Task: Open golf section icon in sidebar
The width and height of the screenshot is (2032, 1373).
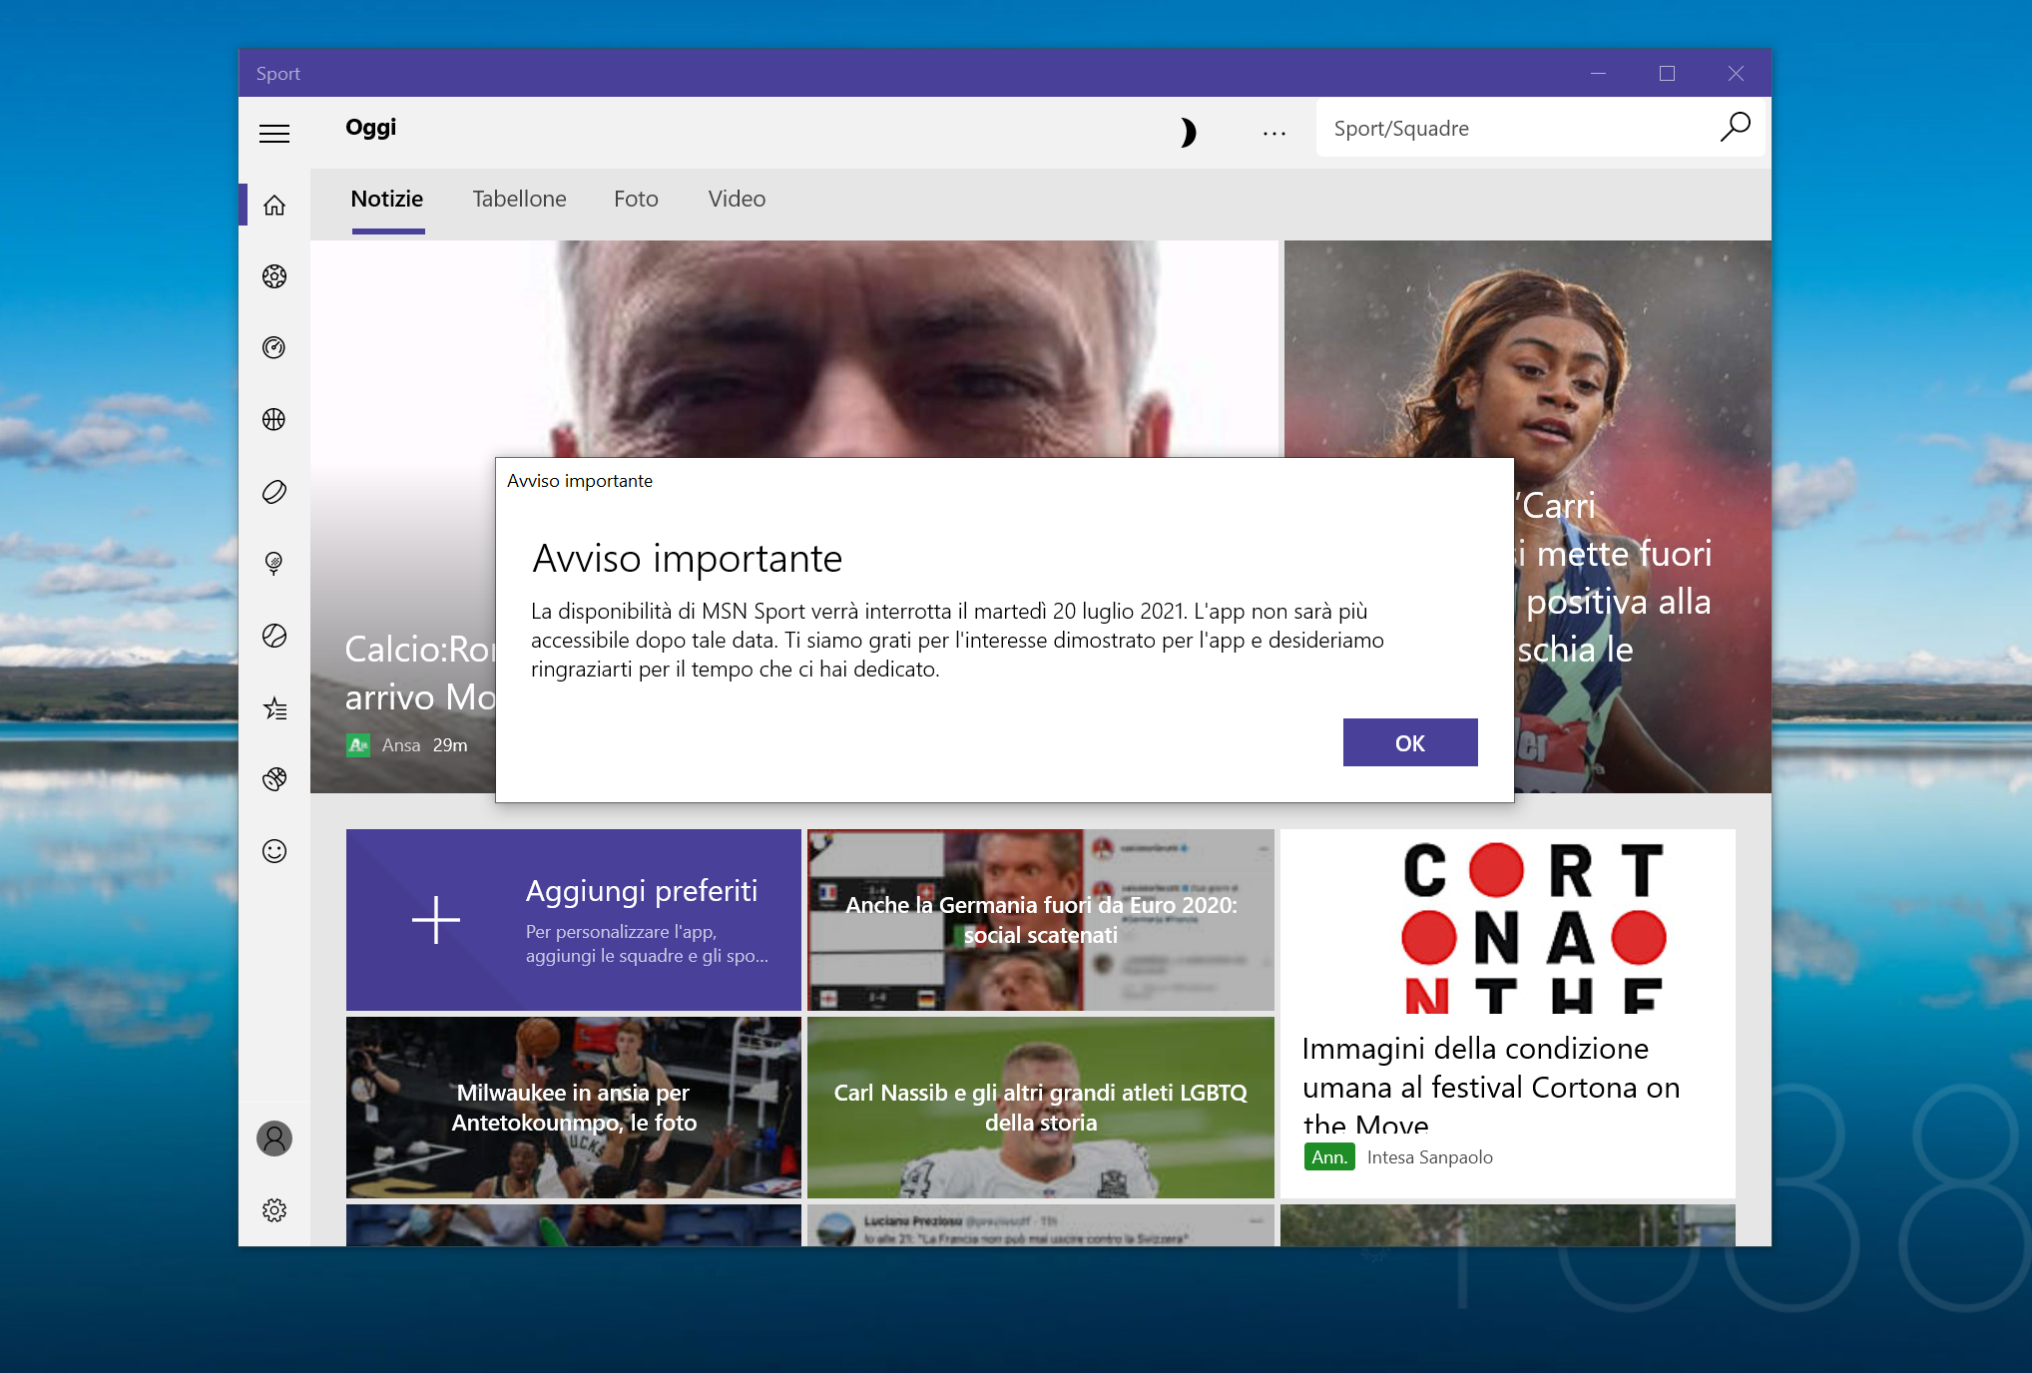Action: click(274, 563)
